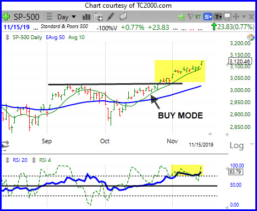Click the SP-500 Daily plot label
This screenshot has width=257, height=211.
tap(28, 37)
